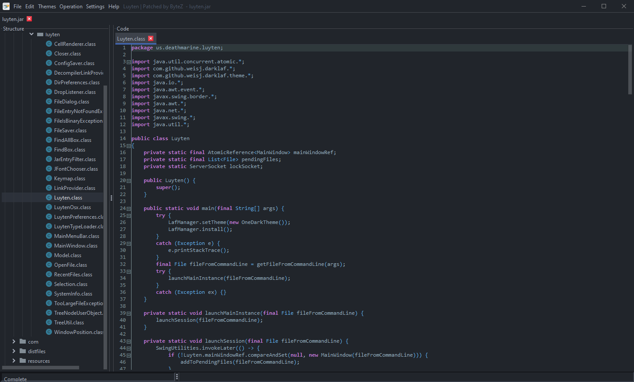
Task: Click the LuytenOsx.class icon
Action: click(49, 207)
